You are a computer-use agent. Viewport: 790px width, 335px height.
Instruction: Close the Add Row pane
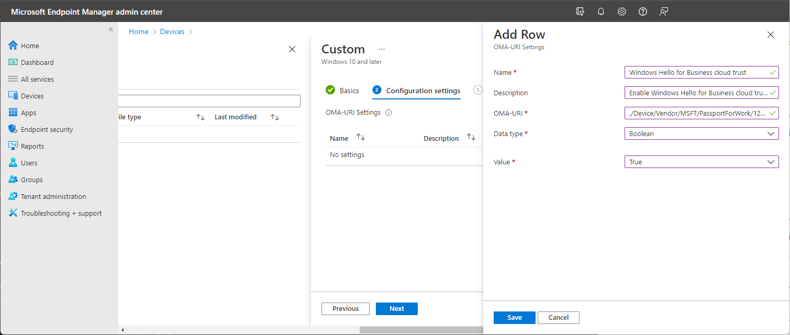click(770, 35)
